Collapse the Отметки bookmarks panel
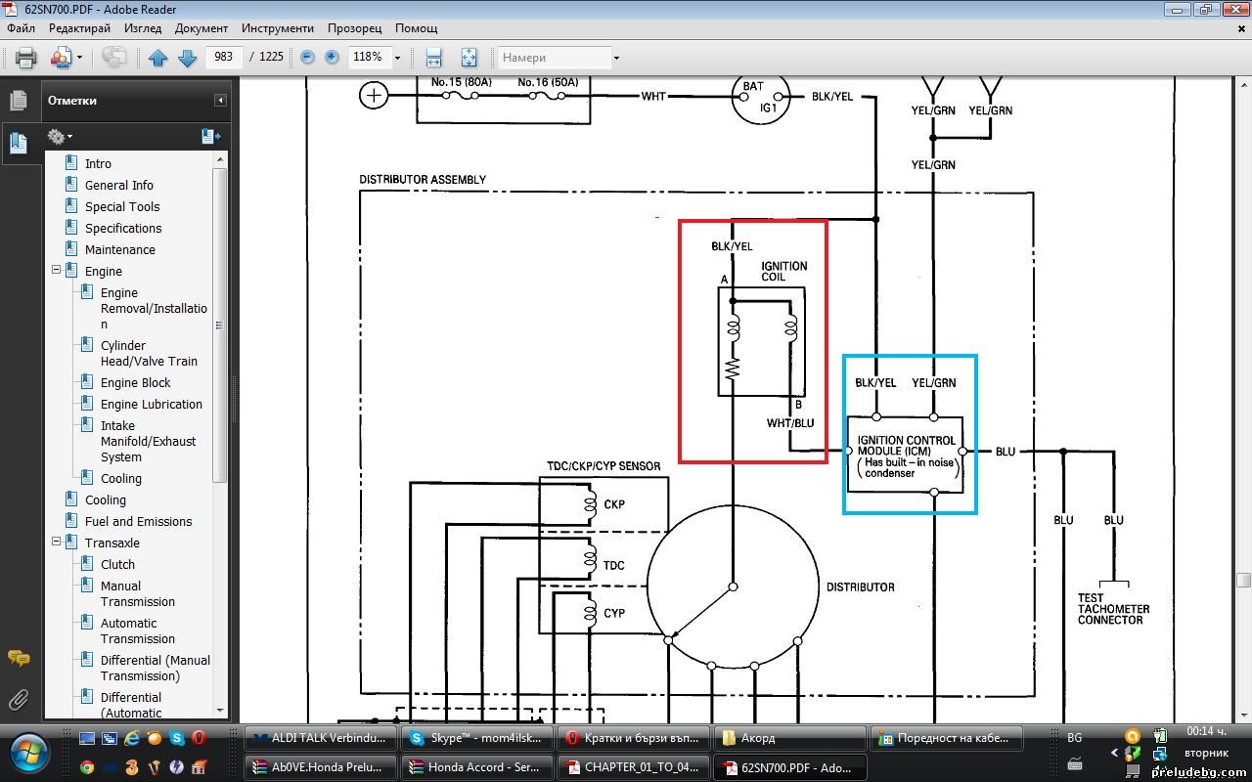 tap(220, 101)
